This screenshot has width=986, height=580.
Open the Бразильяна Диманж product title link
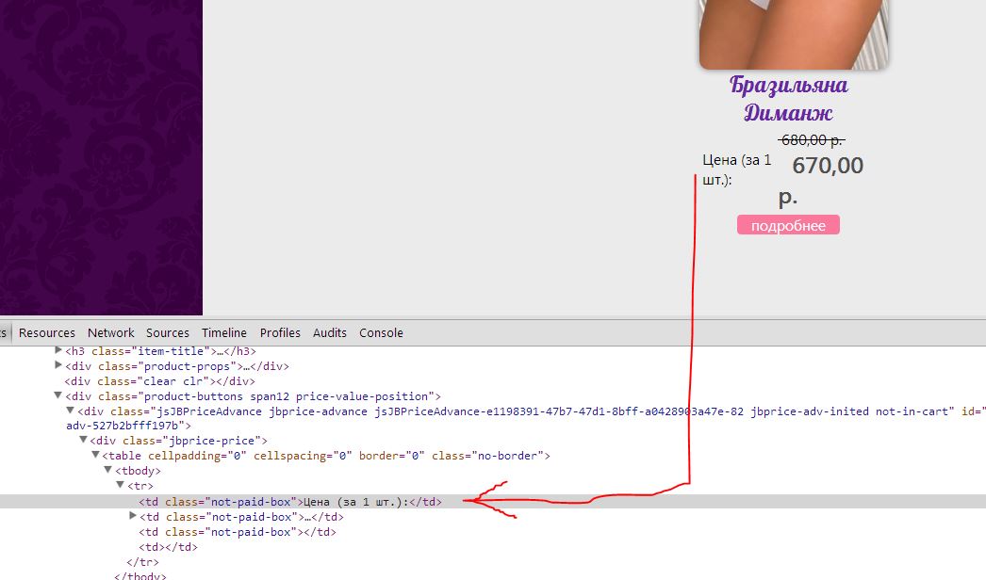788,99
